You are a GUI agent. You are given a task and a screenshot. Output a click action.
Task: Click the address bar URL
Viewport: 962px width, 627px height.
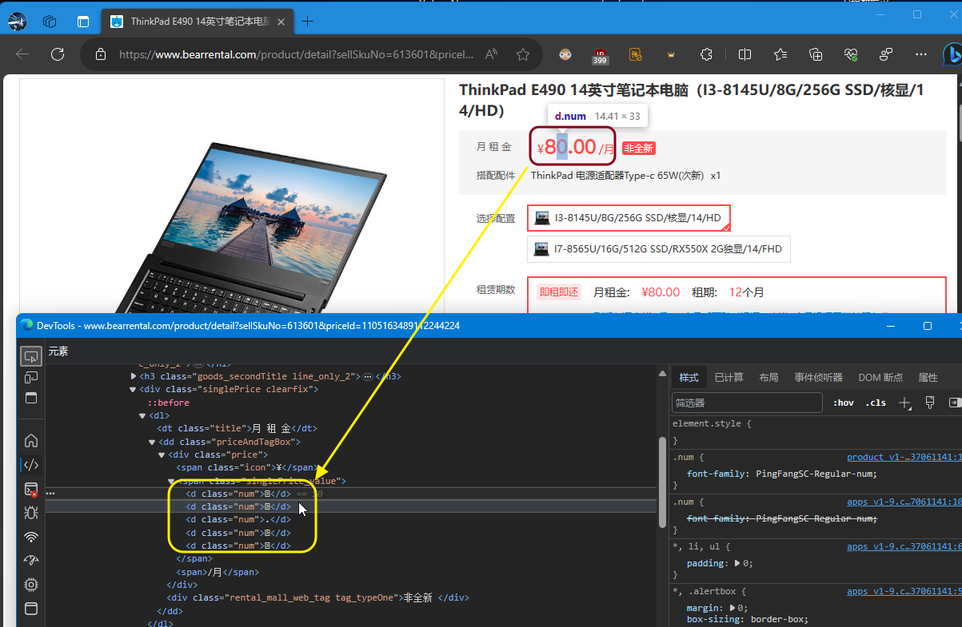pos(296,54)
